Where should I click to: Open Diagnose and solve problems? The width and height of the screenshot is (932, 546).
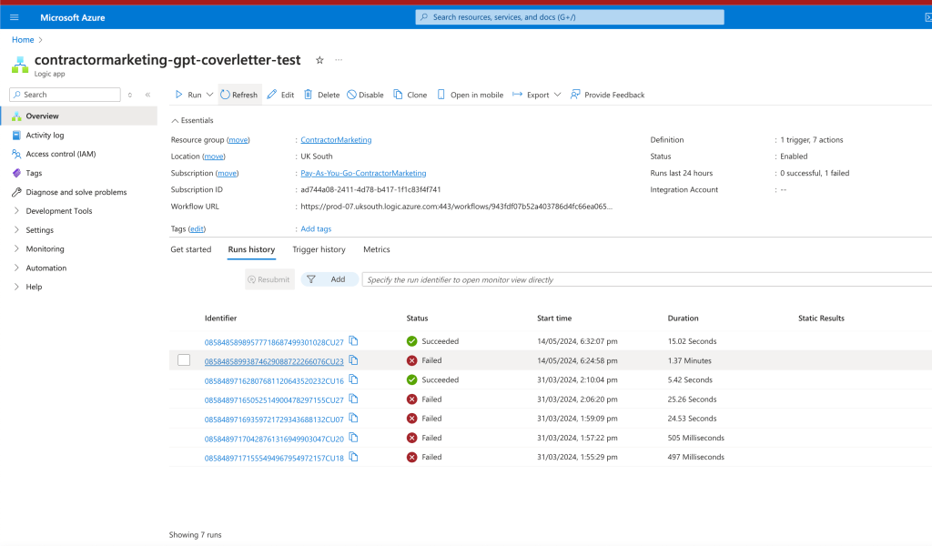point(78,192)
